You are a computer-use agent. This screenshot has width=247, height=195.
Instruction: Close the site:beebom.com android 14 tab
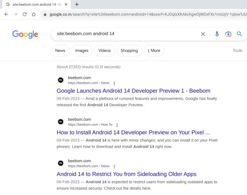tap(66, 4)
